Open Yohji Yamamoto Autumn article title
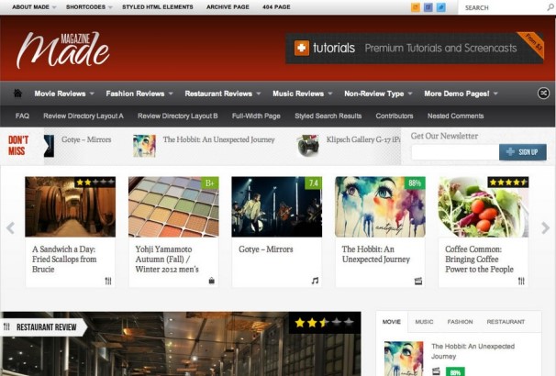This screenshot has width=556, height=376. pyautogui.click(x=167, y=259)
